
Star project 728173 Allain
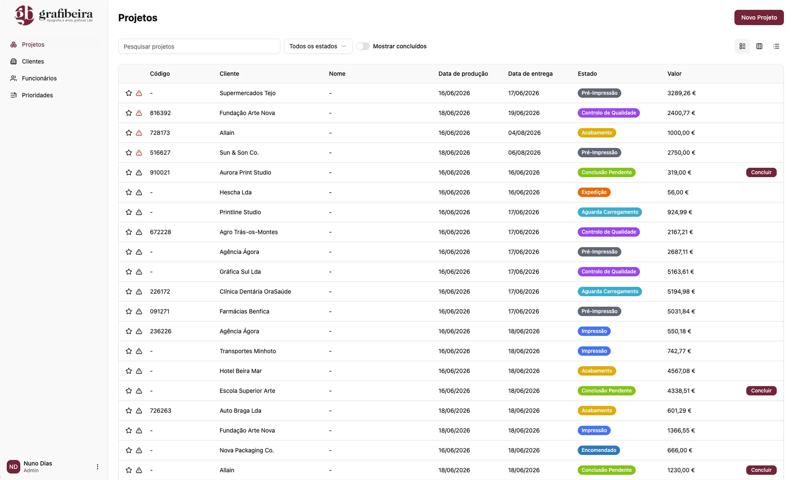[x=129, y=133]
